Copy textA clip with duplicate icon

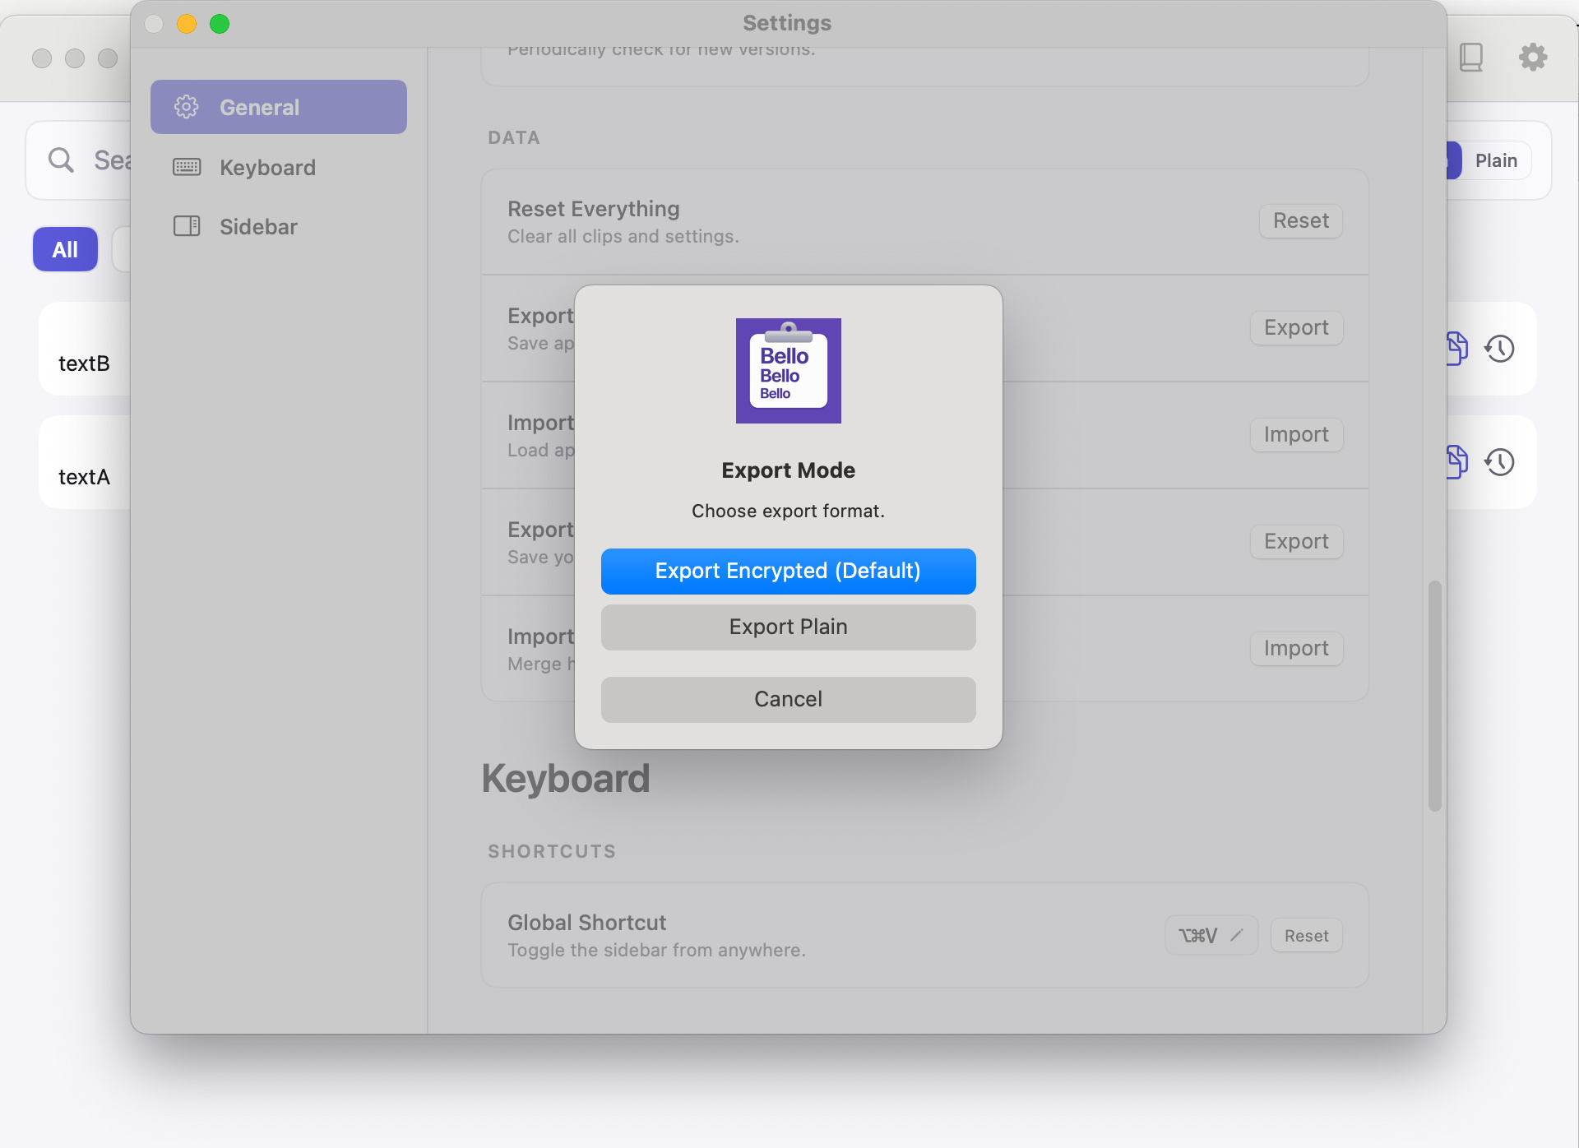click(x=1457, y=461)
